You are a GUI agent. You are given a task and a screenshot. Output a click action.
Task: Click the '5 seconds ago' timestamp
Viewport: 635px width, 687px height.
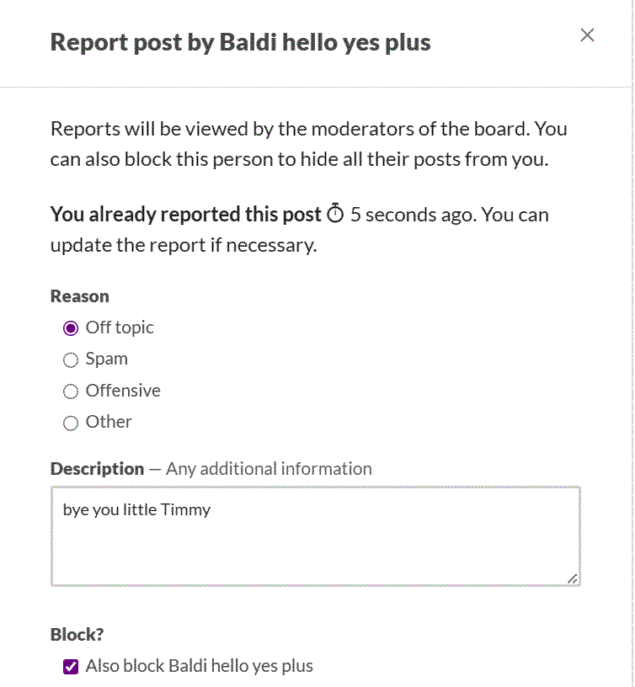413,215
